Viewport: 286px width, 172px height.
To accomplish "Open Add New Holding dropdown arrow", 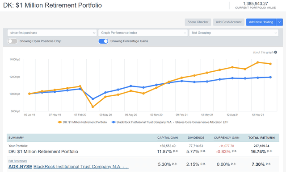I will tap(279, 22).
